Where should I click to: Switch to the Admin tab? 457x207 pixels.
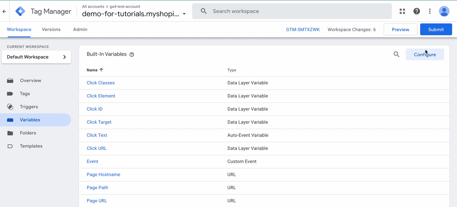[x=80, y=29]
